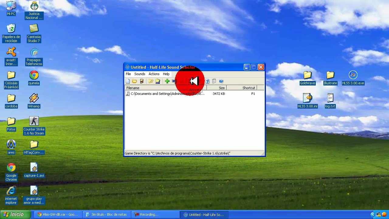Select the HLSS 3.00.ini file icon

coord(308,101)
